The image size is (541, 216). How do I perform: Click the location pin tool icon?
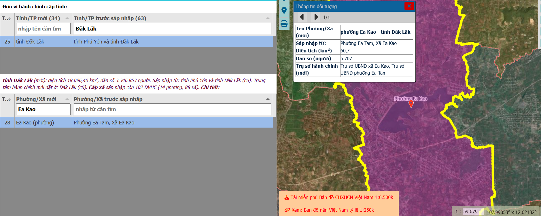pos(284,11)
